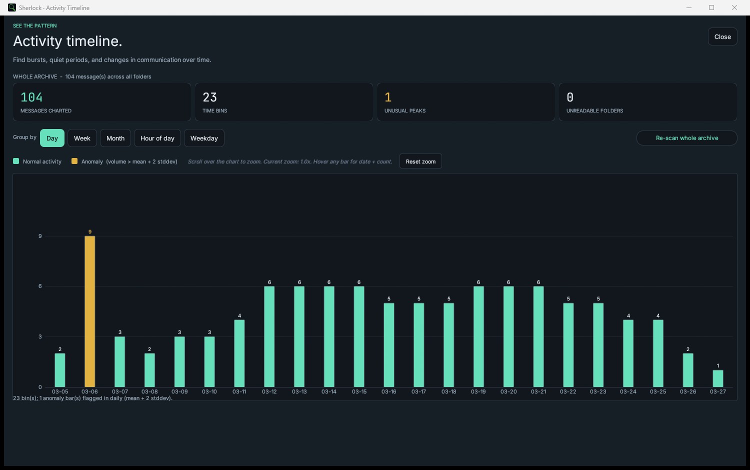Screen dimensions: 750x470
Task: Select the 03-07 bar in the chart
Action: pyautogui.click(x=120, y=361)
